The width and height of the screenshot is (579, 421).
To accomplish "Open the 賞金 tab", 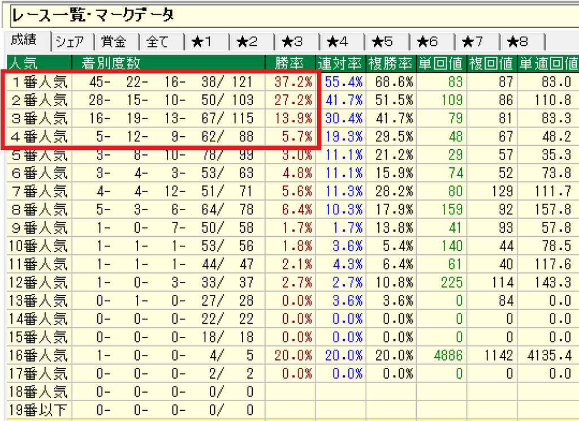I will 116,42.
